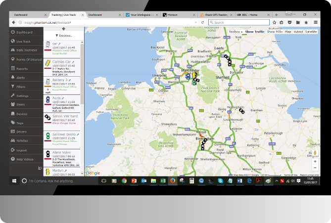Click the browser URL address field
Screen dimensions: 331x223
108,22
